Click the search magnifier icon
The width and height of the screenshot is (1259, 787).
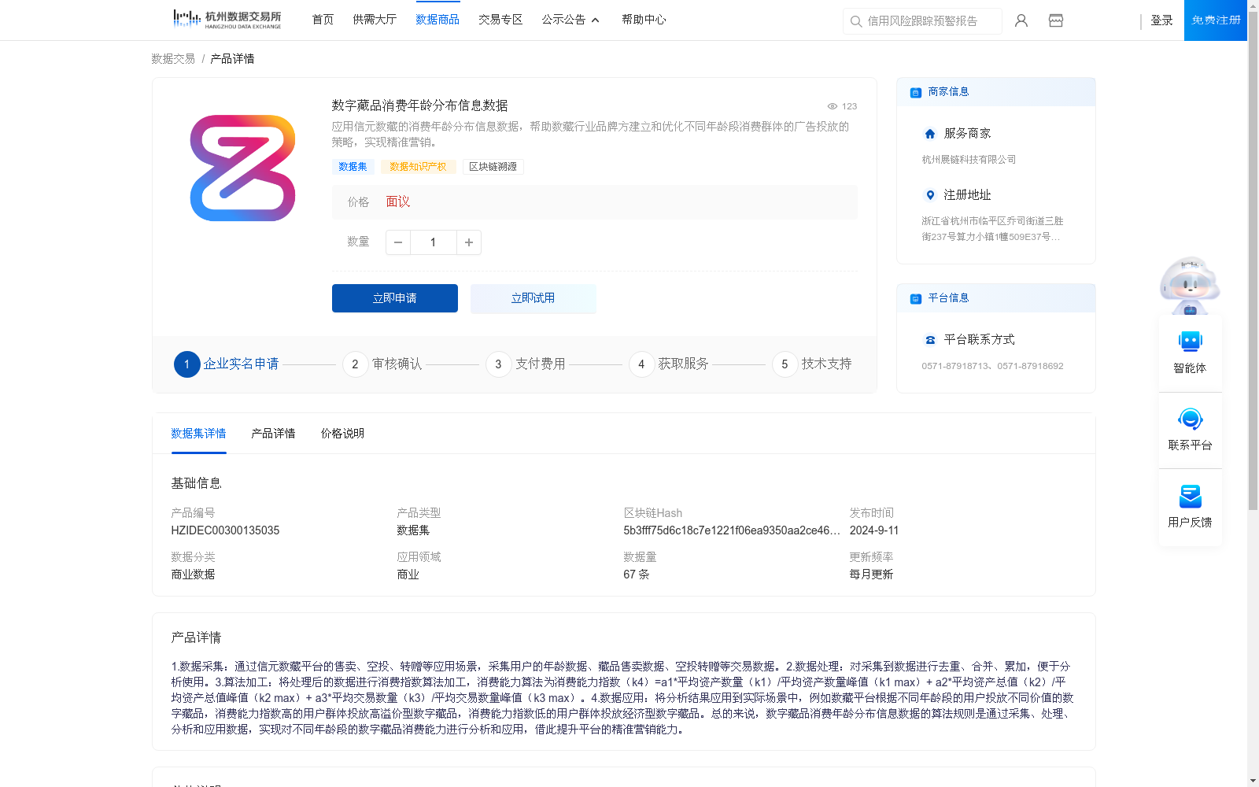tap(856, 21)
